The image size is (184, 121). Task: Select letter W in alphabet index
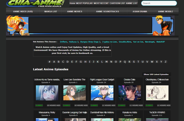click(x=152, y=62)
